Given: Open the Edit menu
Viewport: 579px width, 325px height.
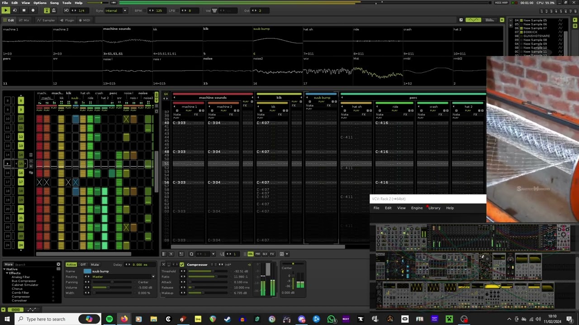Looking at the screenshot, I should coord(14,3).
